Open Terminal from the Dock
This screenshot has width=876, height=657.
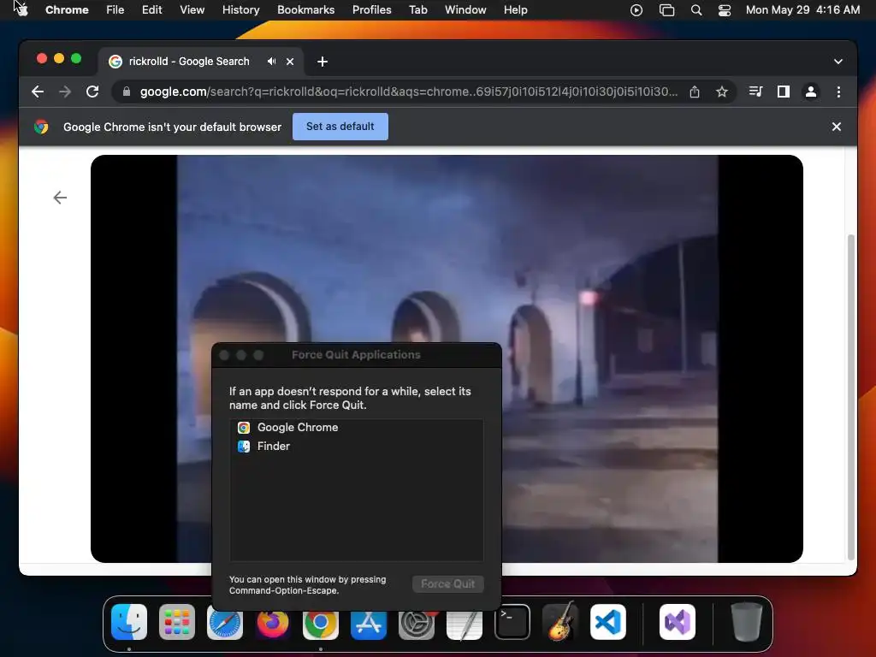tap(512, 622)
